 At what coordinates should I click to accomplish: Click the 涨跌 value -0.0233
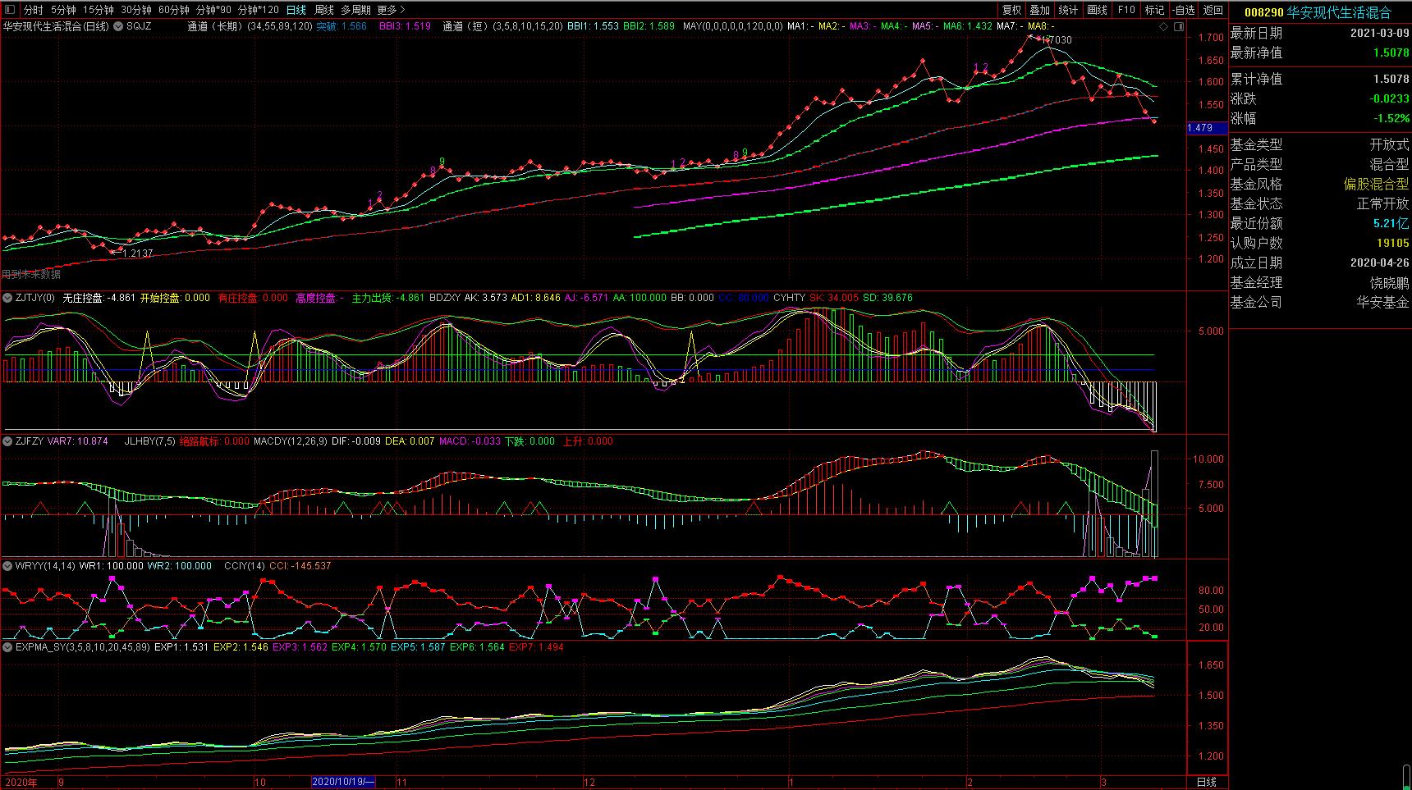point(1389,98)
